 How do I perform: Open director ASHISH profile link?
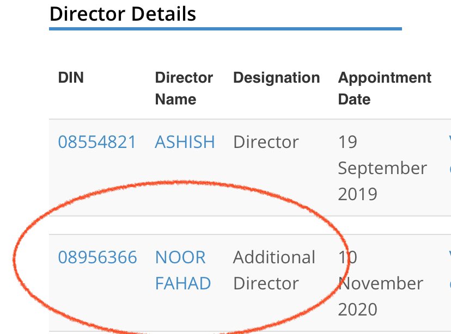point(185,142)
